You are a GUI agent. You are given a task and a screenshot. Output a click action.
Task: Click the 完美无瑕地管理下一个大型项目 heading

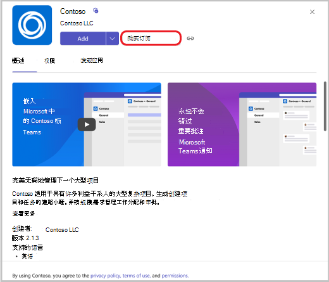point(56,181)
